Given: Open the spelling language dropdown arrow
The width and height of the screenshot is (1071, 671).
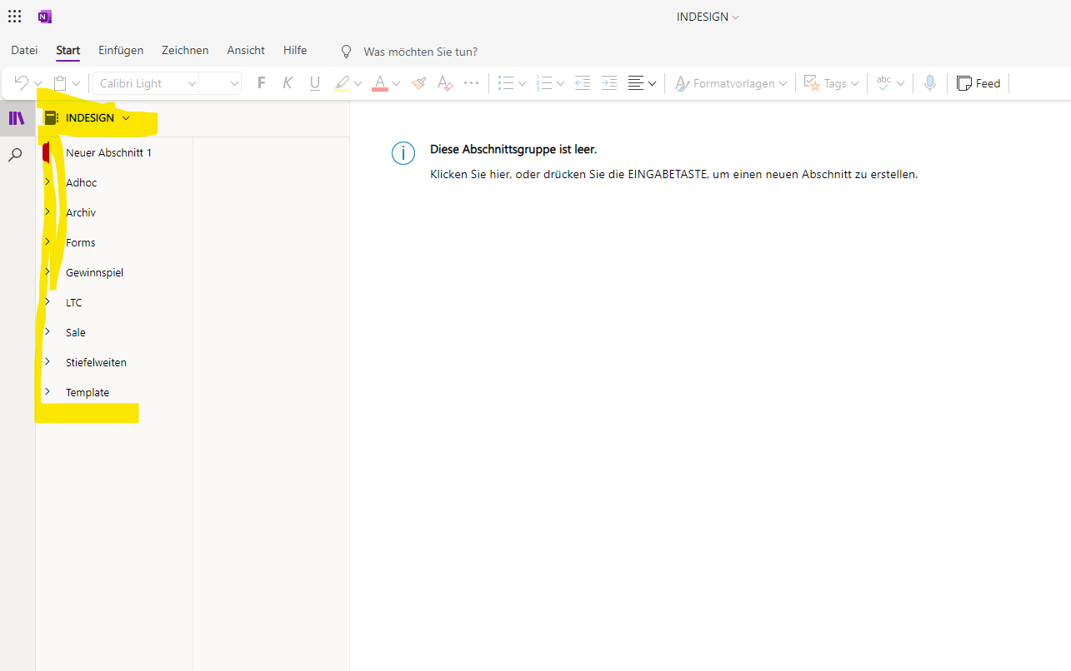Looking at the screenshot, I should [900, 83].
